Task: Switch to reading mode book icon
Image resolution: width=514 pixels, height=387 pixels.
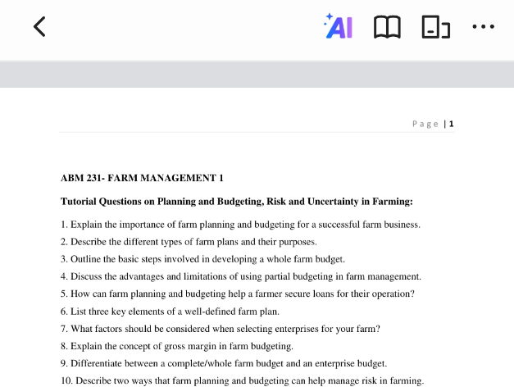Action: click(x=387, y=27)
